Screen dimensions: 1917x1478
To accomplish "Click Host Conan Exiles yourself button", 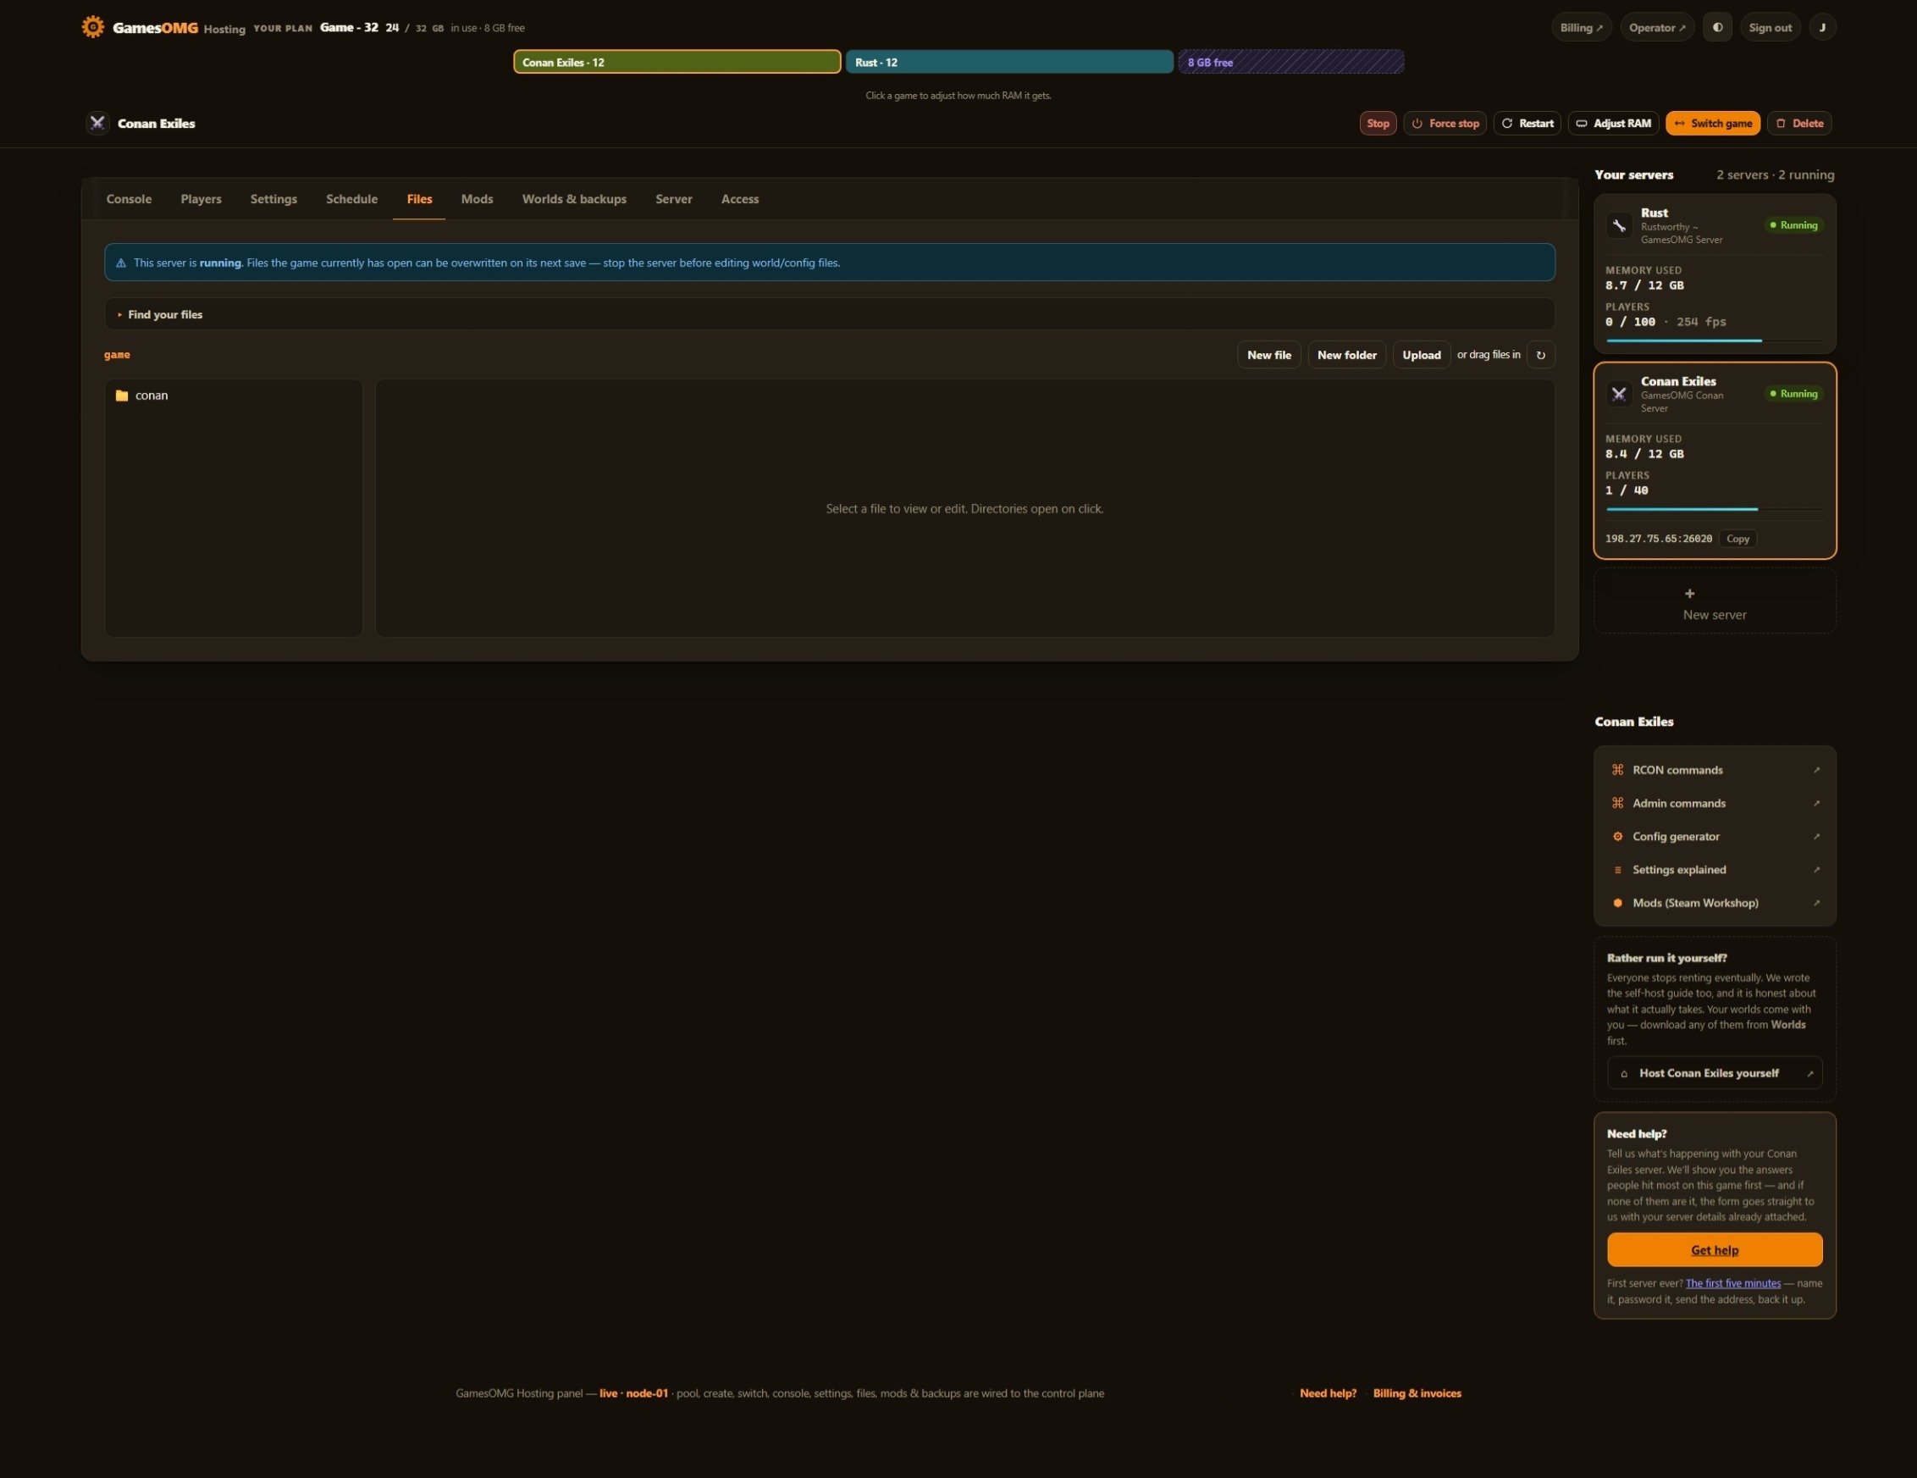I will [1715, 1073].
